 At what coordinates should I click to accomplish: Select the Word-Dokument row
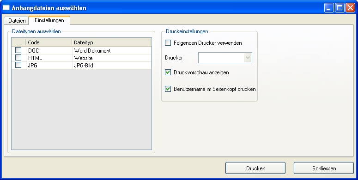click(81, 50)
